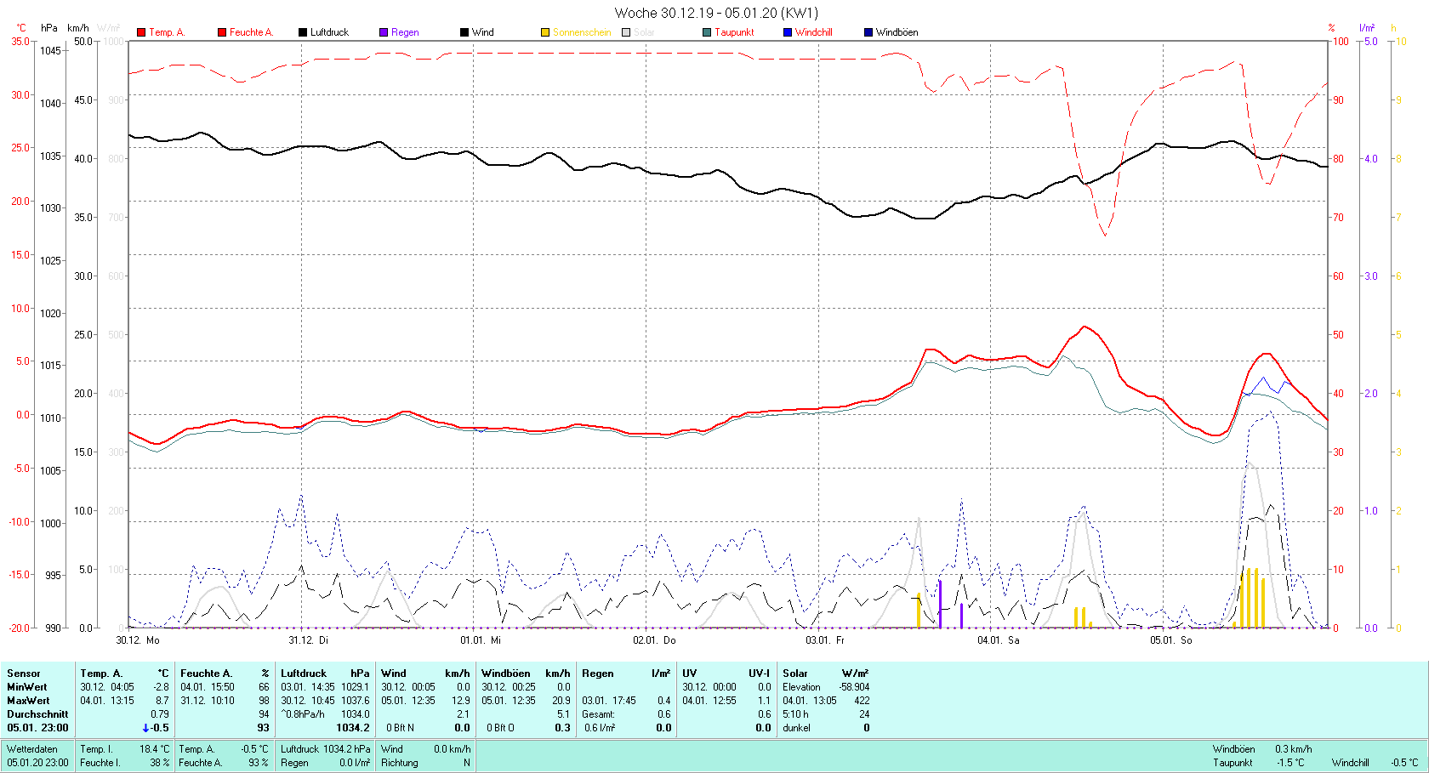1429x773 pixels.
Task: Click the '30.12. Mo' date label on the time axis
Action: click(x=138, y=640)
